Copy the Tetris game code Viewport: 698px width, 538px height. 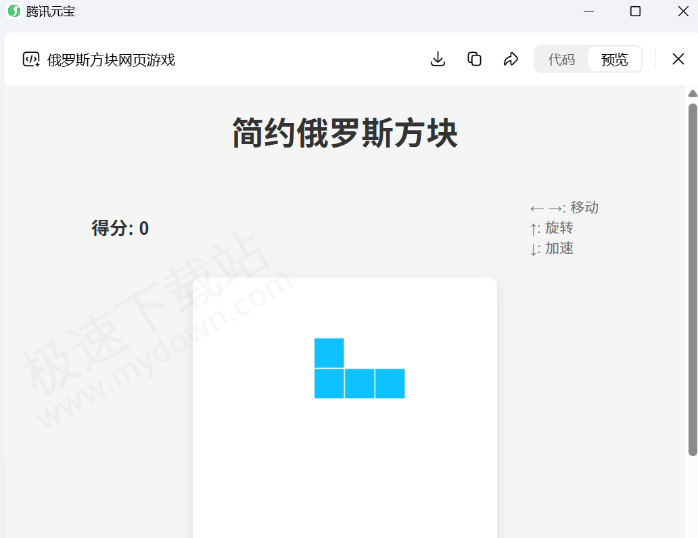coord(474,59)
